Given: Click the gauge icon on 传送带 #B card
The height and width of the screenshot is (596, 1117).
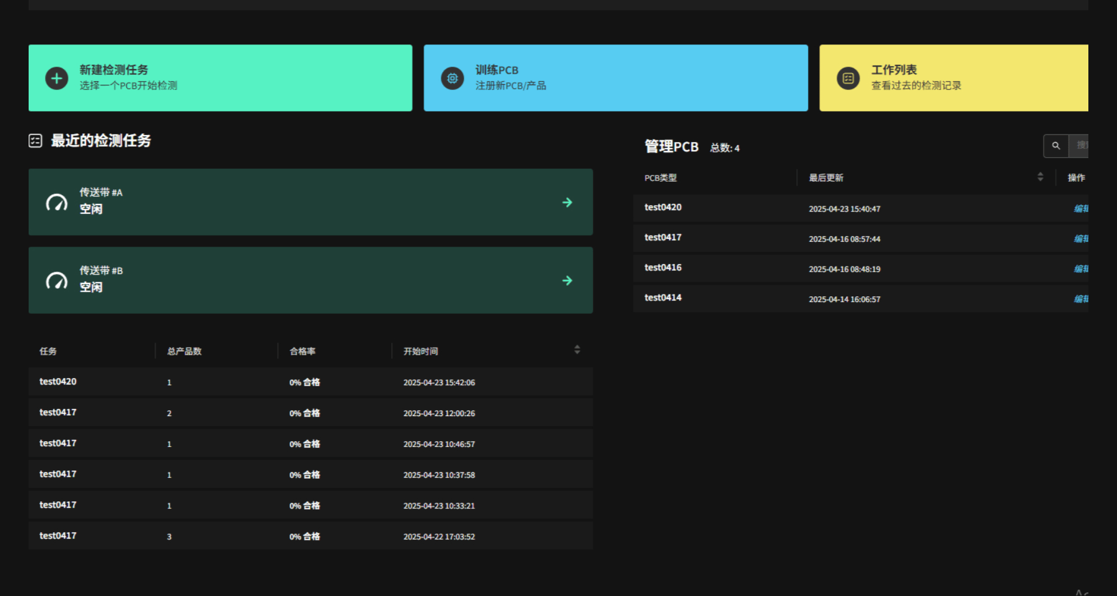Looking at the screenshot, I should pos(57,280).
